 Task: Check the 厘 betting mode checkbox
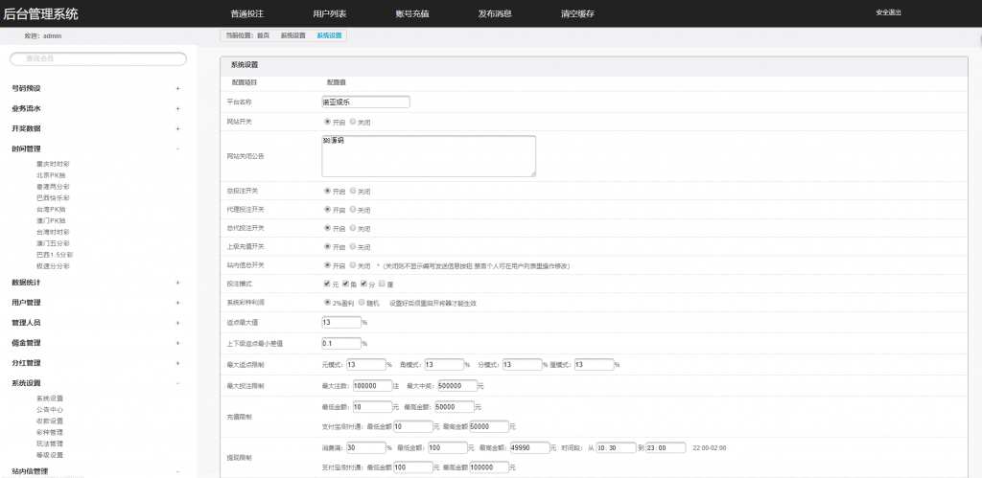pos(383,284)
